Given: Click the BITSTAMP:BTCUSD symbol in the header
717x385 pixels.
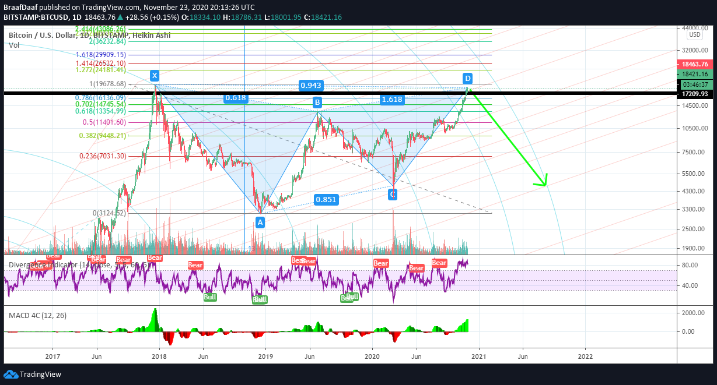Looking at the screenshot, I should click(36, 17).
